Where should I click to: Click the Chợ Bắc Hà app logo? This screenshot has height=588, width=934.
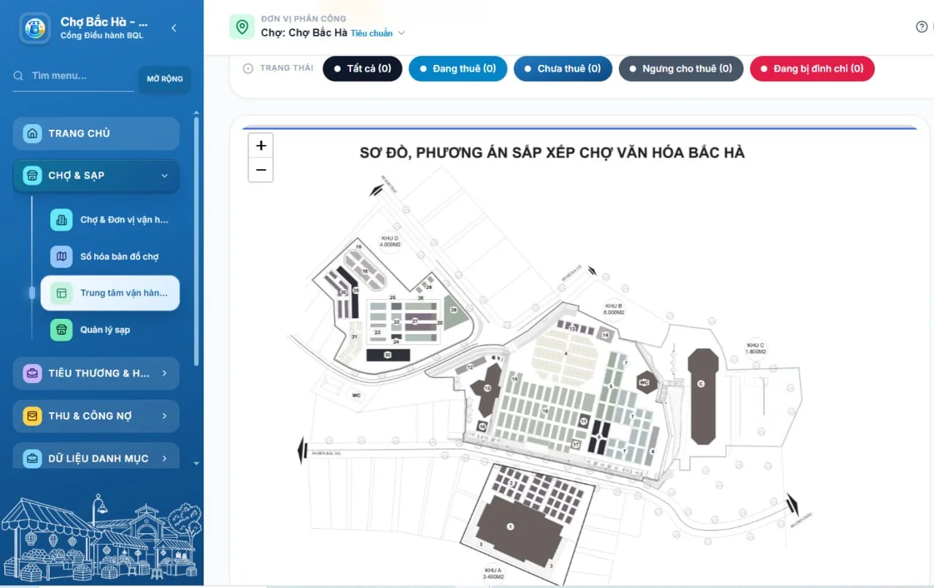click(35, 28)
